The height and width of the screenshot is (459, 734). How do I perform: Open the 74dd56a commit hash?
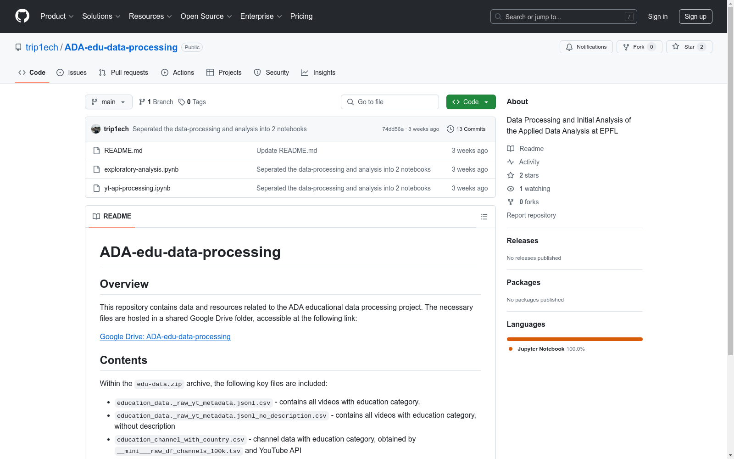click(393, 129)
